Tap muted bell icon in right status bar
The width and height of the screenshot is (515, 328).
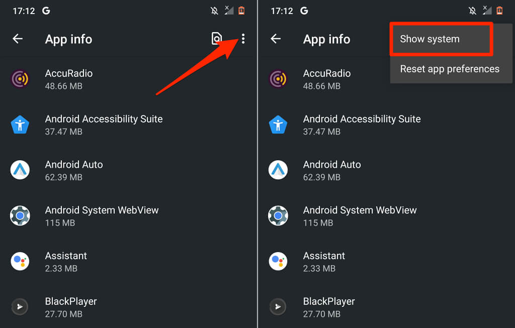tap(472, 11)
